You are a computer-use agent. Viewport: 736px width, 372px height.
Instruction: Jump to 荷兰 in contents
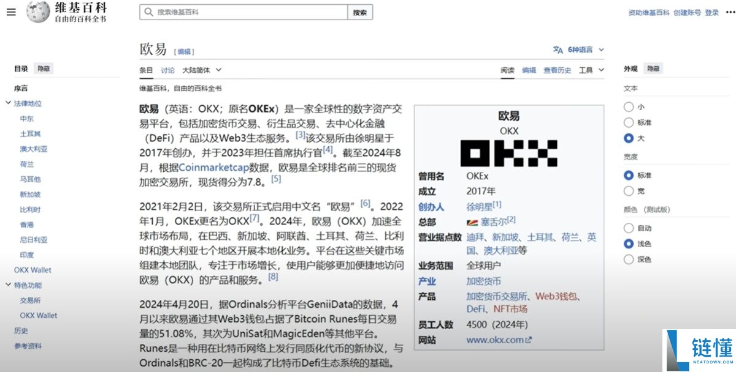[26, 165]
